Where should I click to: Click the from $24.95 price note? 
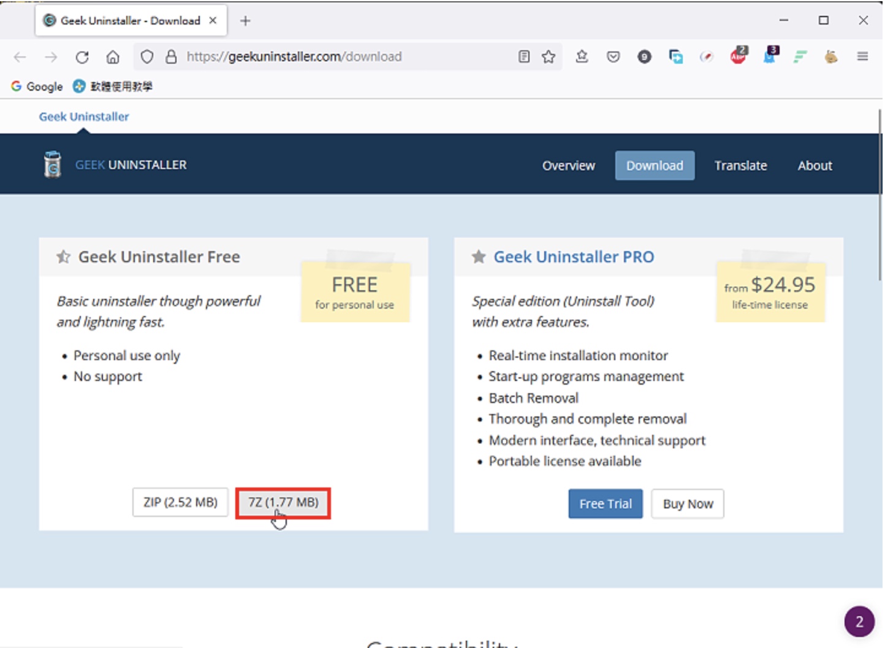tap(770, 292)
